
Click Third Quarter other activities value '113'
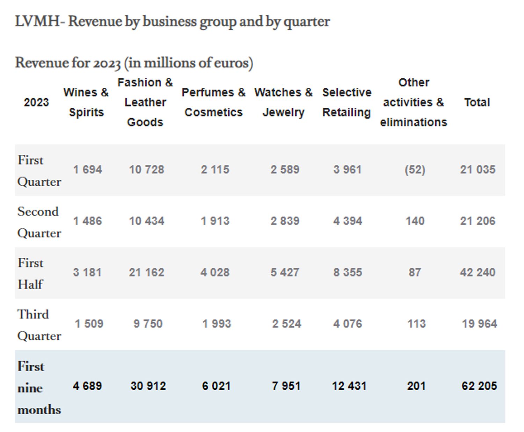click(x=417, y=324)
